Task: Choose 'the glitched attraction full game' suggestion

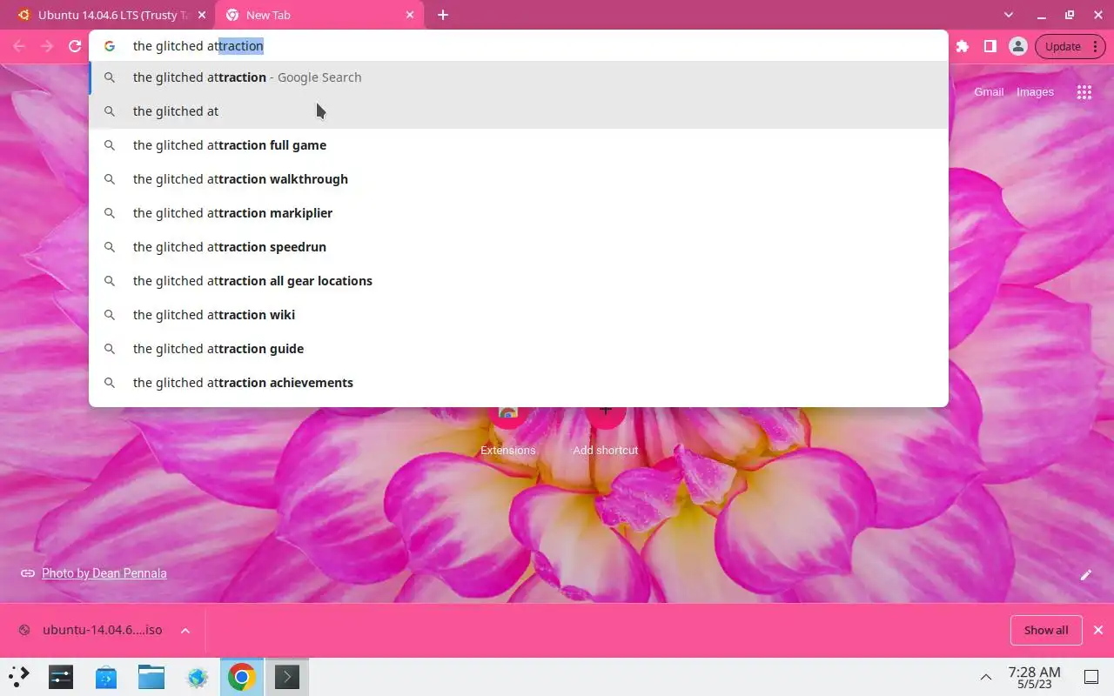Action: coord(519,145)
